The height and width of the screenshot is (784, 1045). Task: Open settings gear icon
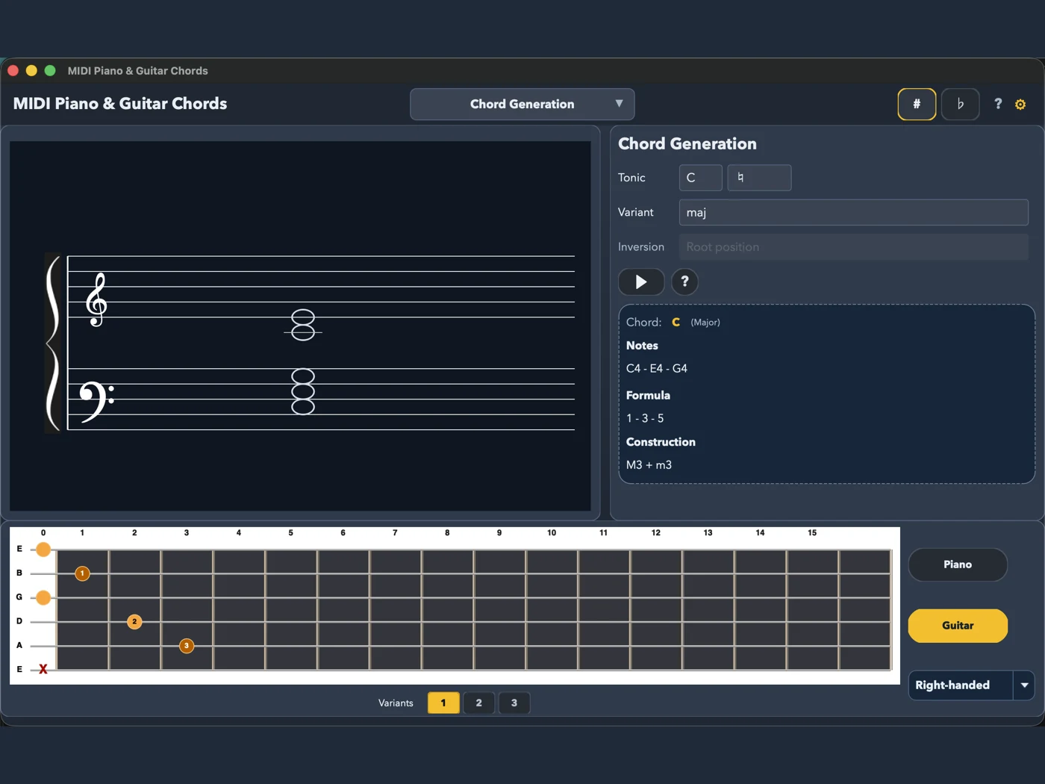(x=1020, y=105)
